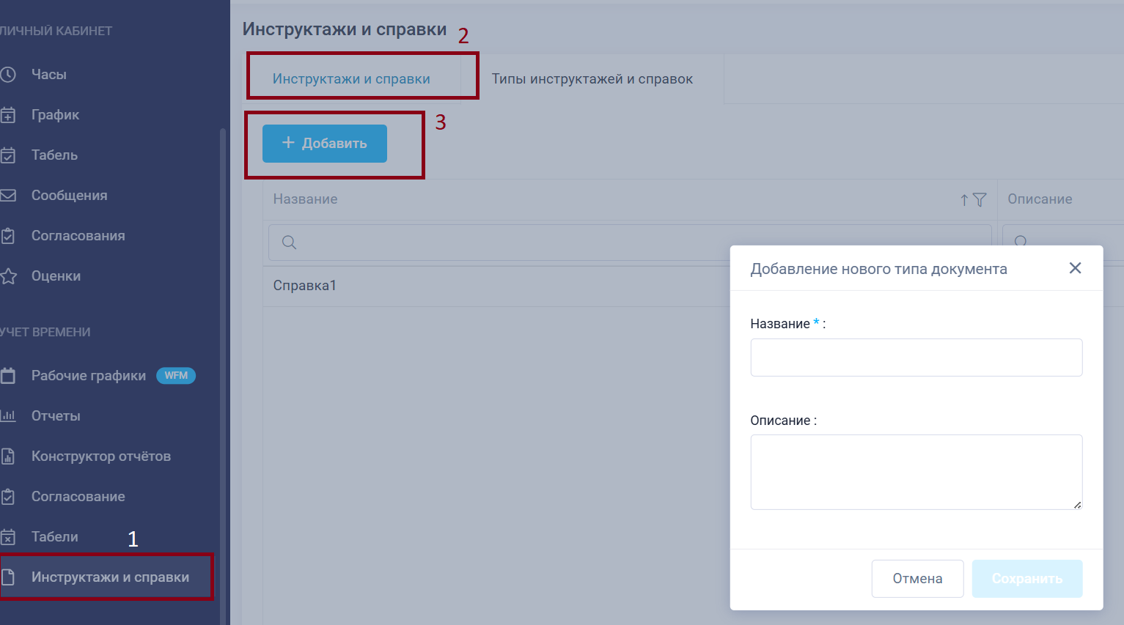Click the star icon next to Оценки
1124x625 pixels.
(8, 276)
